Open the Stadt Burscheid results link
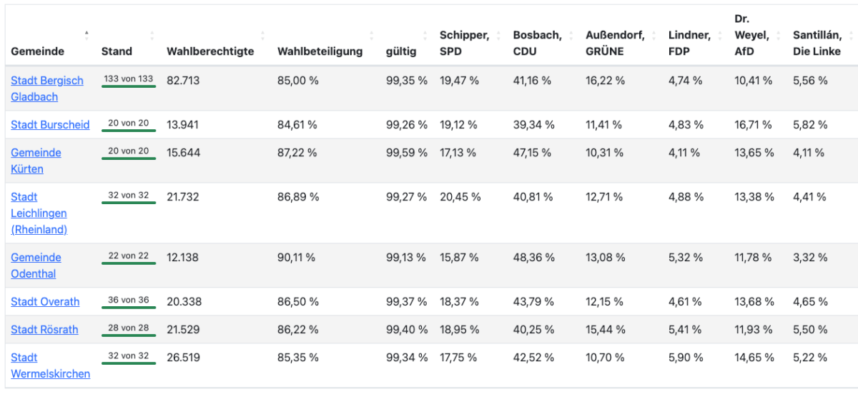 coord(50,124)
